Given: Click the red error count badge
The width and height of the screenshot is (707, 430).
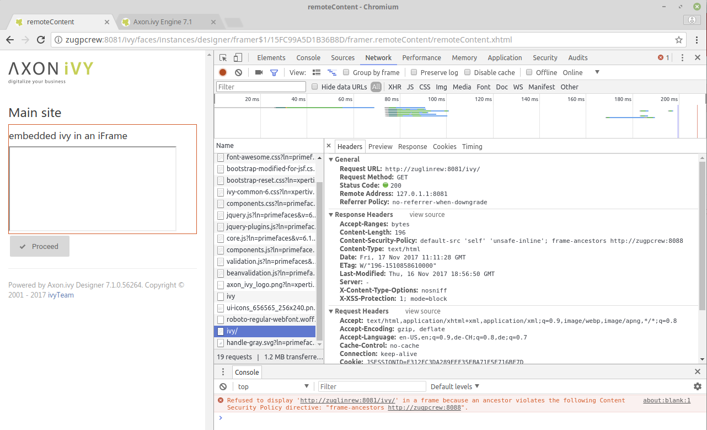Looking at the screenshot, I should pos(663,57).
